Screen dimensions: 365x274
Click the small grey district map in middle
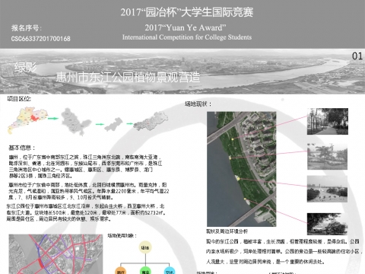tap(113, 124)
